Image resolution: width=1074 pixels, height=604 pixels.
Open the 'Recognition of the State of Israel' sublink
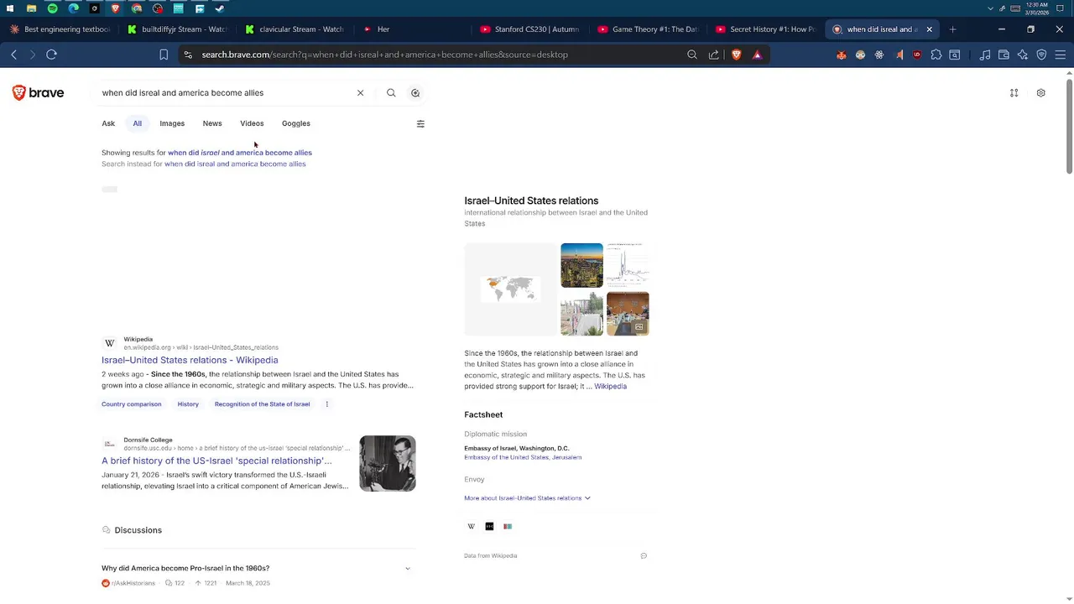262,404
